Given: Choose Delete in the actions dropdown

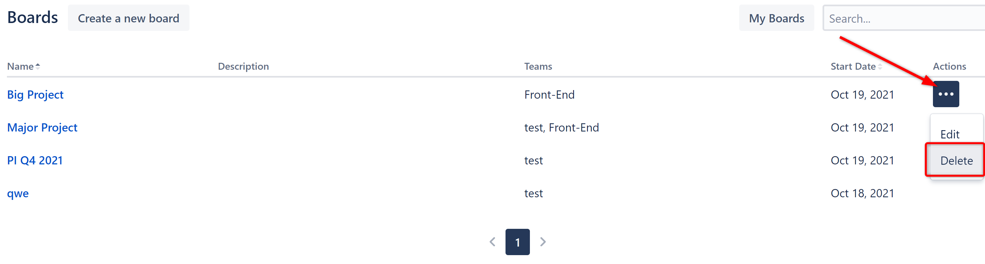Looking at the screenshot, I should coord(956,161).
